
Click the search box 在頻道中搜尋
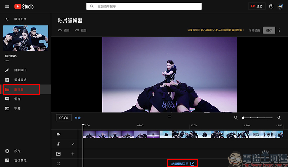coord(144,6)
